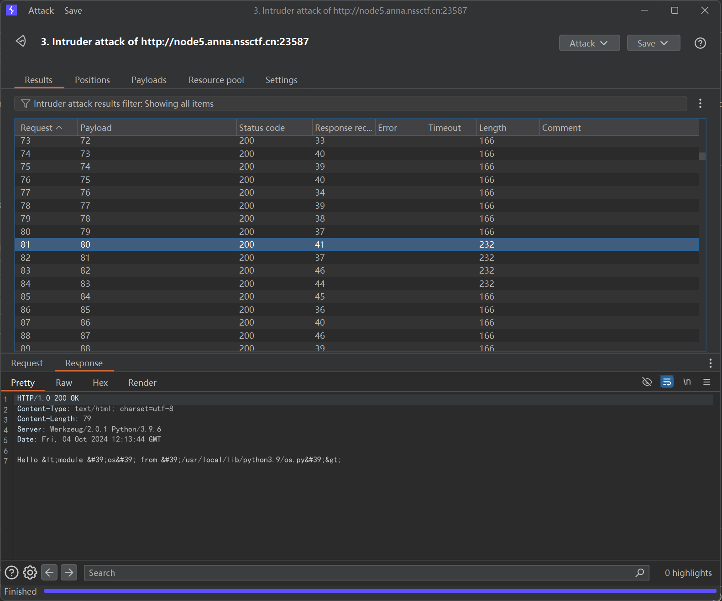Click the magnifier icon in search box
Screen dimensions: 722x601
tap(640, 572)
